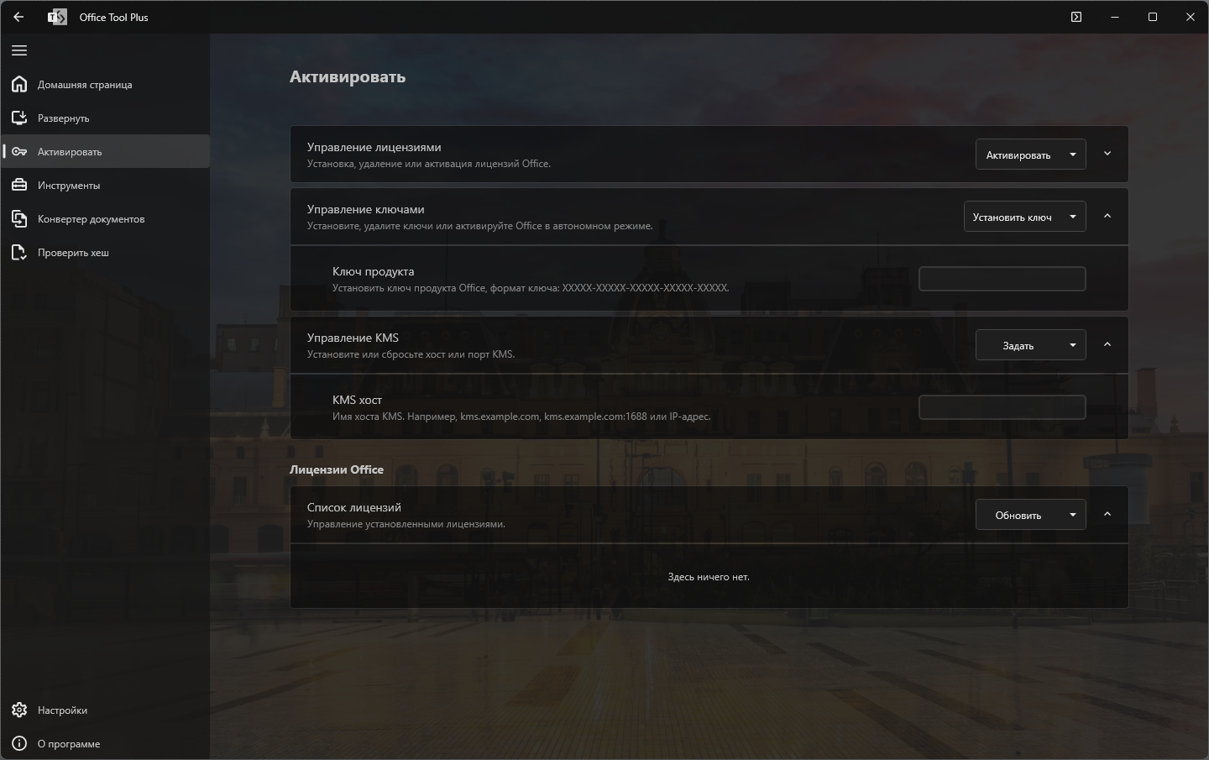Image resolution: width=1209 pixels, height=760 pixels.
Task: Click the key icon for Активировать
Action: click(x=19, y=151)
